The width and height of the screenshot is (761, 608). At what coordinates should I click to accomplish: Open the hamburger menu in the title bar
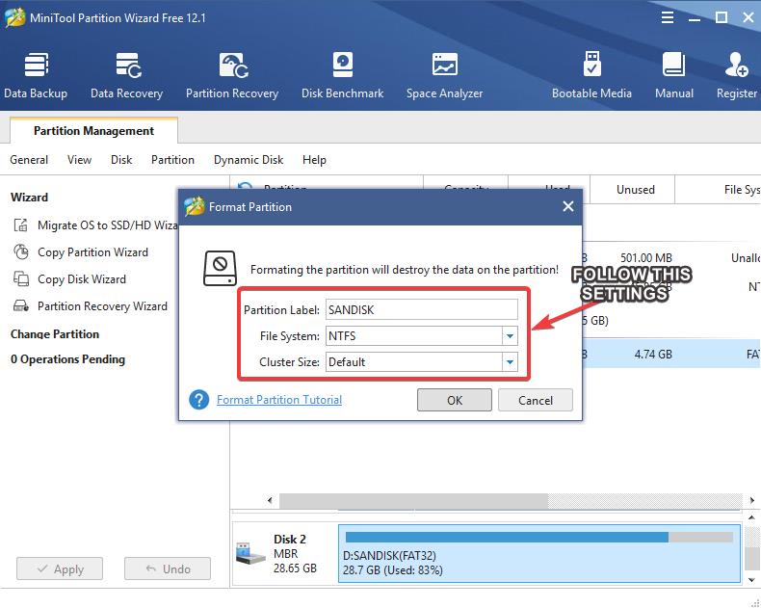coord(668,18)
